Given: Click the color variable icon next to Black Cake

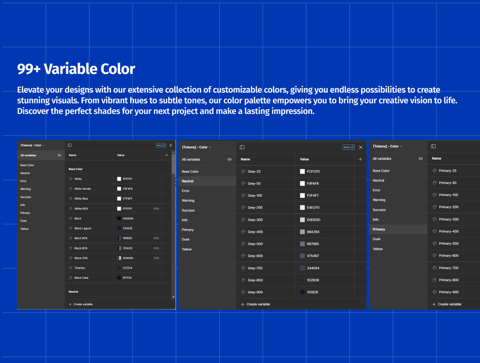Looking at the screenshot, I should pyautogui.click(x=71, y=278).
